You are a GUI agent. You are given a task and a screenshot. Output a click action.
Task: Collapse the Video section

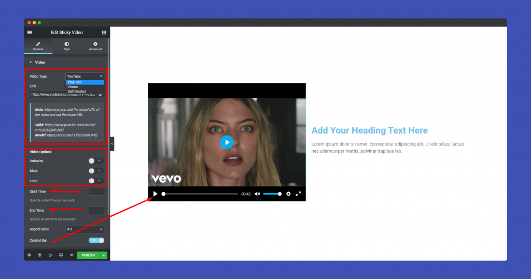click(37, 62)
